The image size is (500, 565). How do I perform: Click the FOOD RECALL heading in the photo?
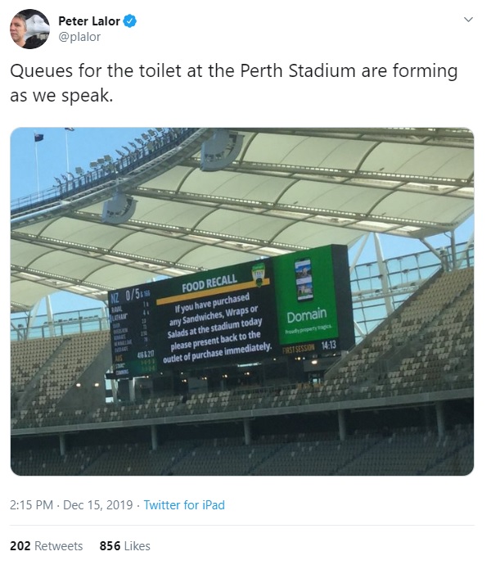coord(209,287)
